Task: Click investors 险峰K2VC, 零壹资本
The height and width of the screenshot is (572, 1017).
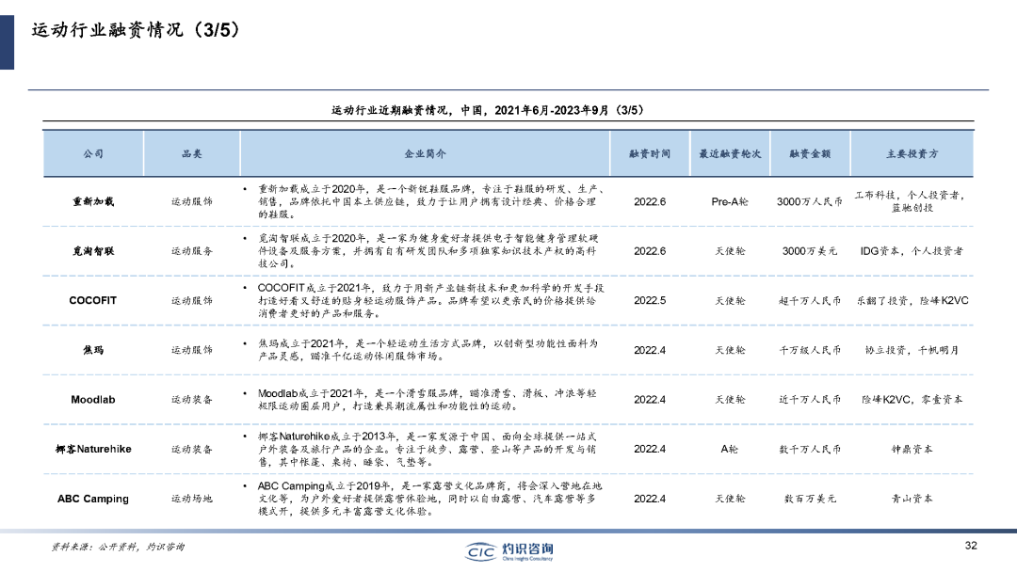Action: [x=912, y=400]
